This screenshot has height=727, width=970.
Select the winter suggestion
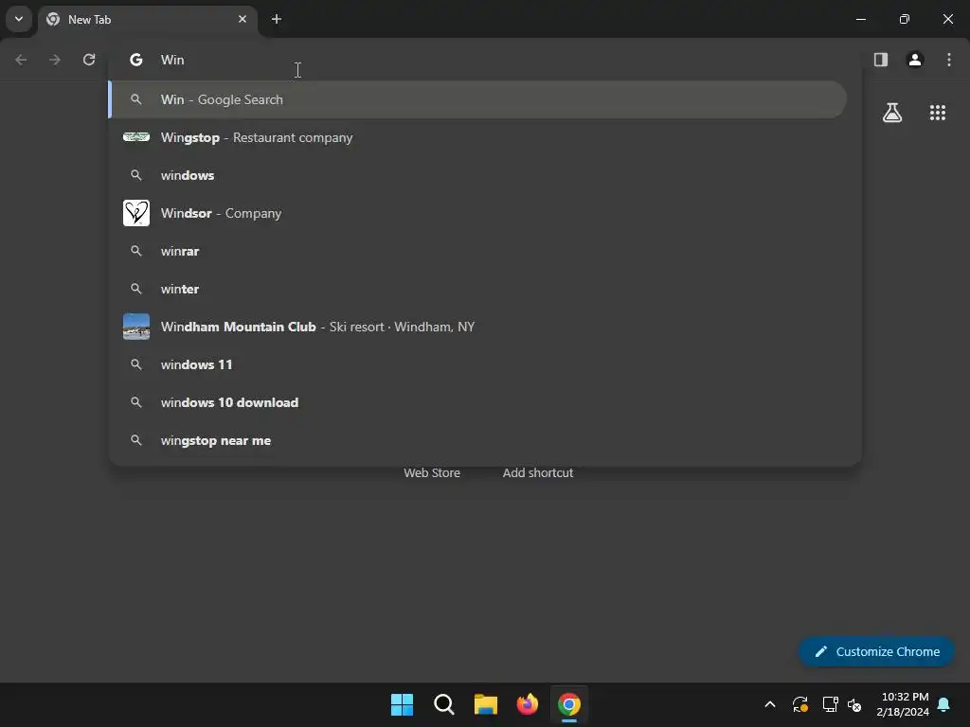tap(477, 289)
